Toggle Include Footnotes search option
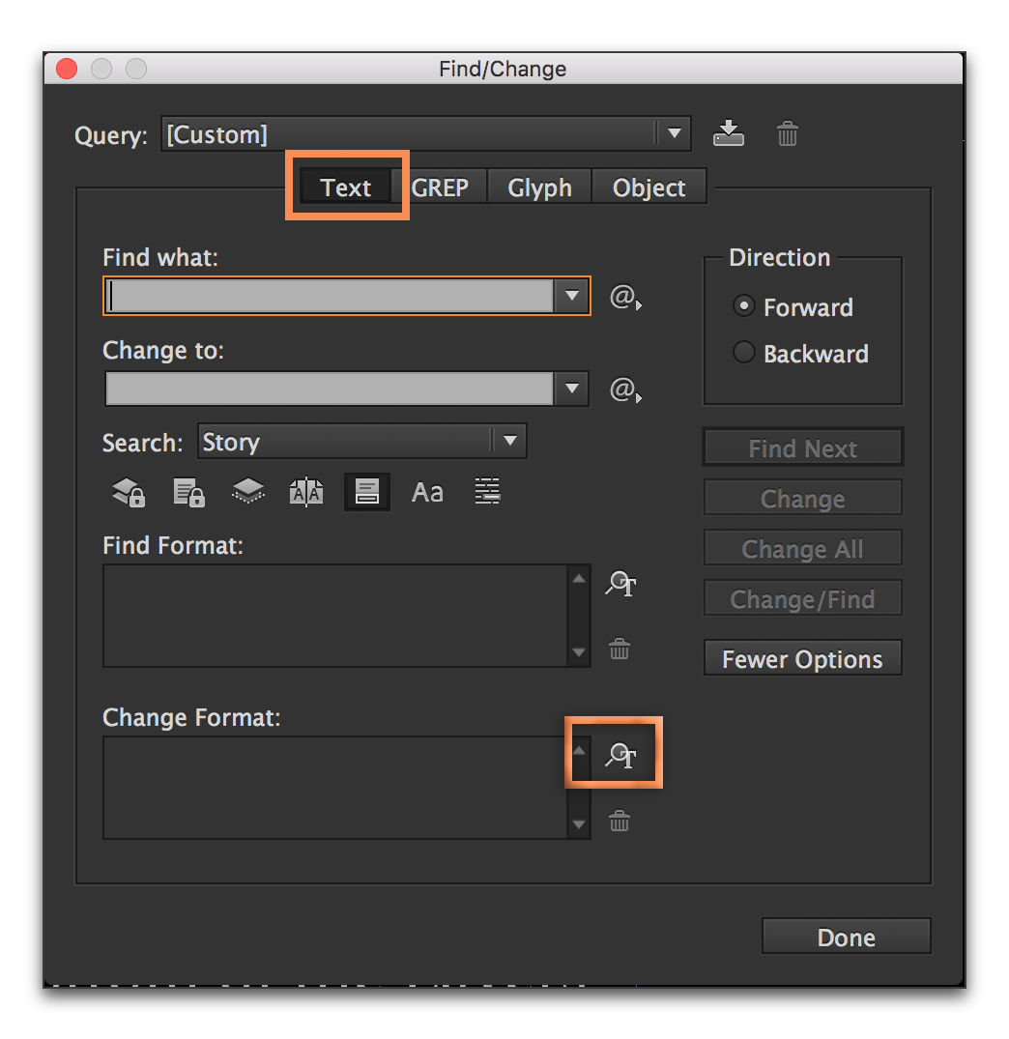The image size is (1009, 1039). pos(366,491)
